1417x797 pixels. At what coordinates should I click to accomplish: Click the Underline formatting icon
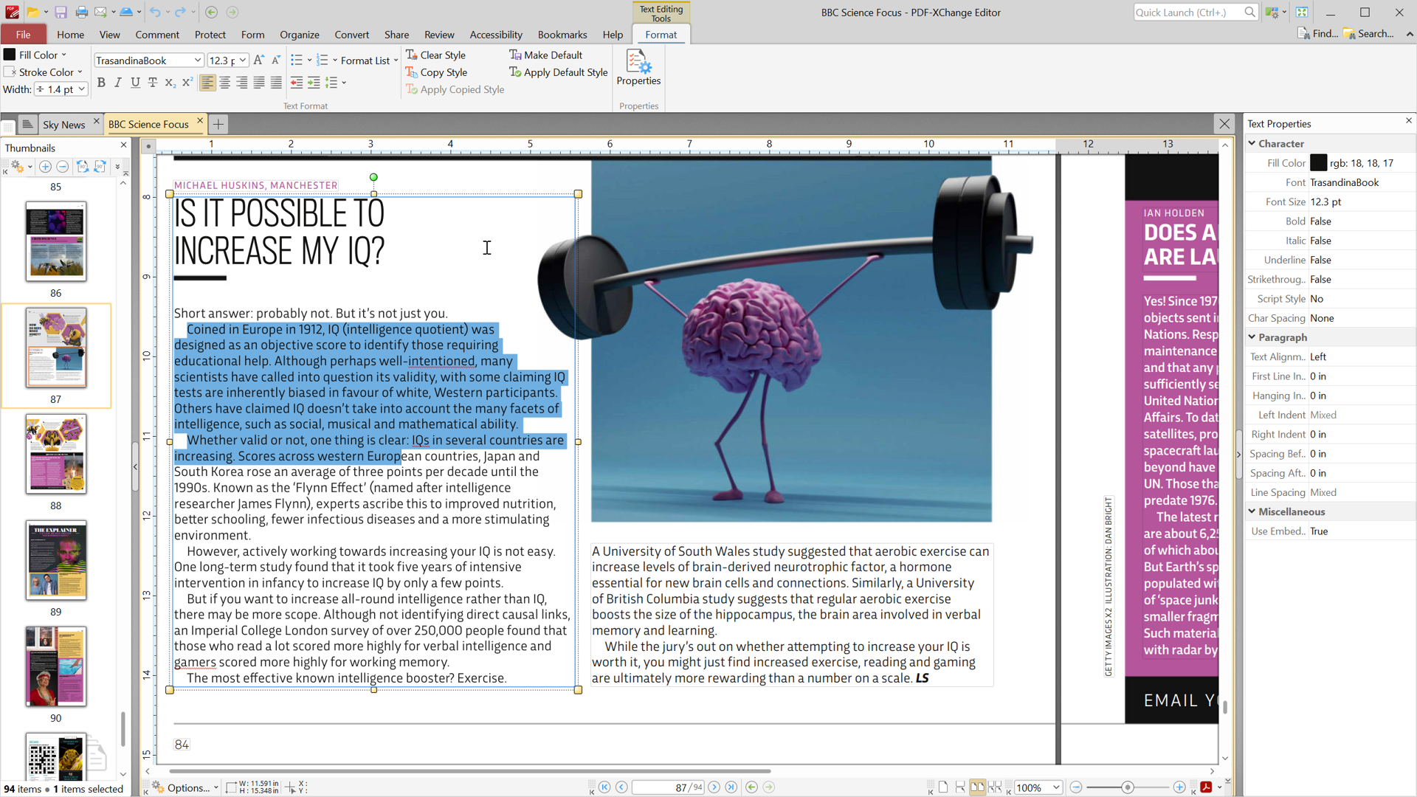[x=135, y=83]
